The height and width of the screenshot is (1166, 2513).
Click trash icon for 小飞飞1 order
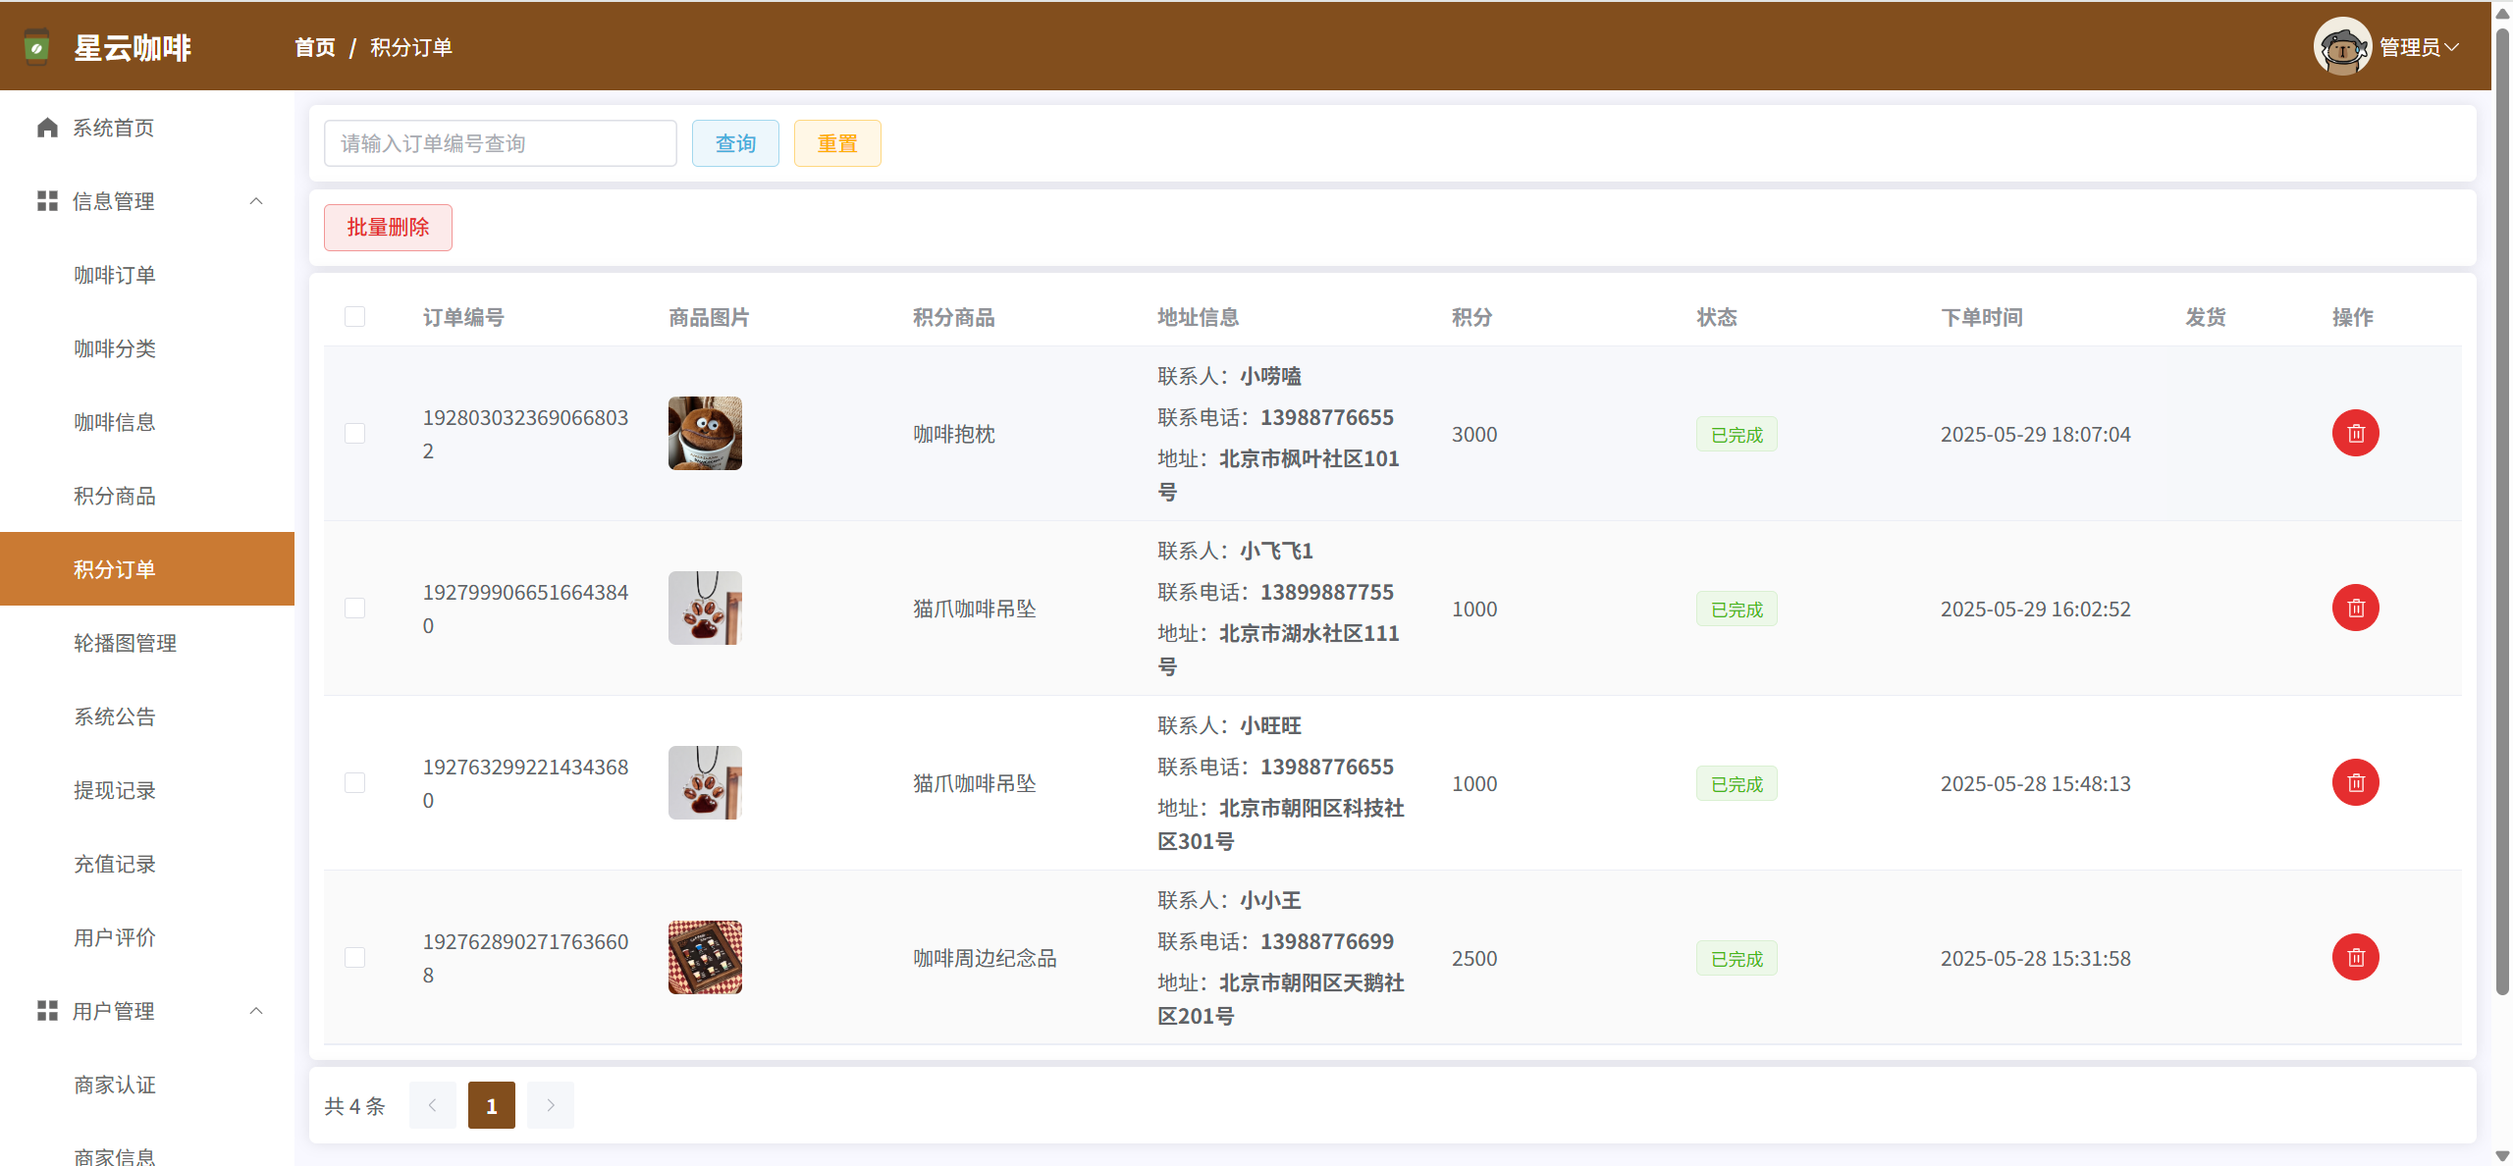pyautogui.click(x=2355, y=609)
